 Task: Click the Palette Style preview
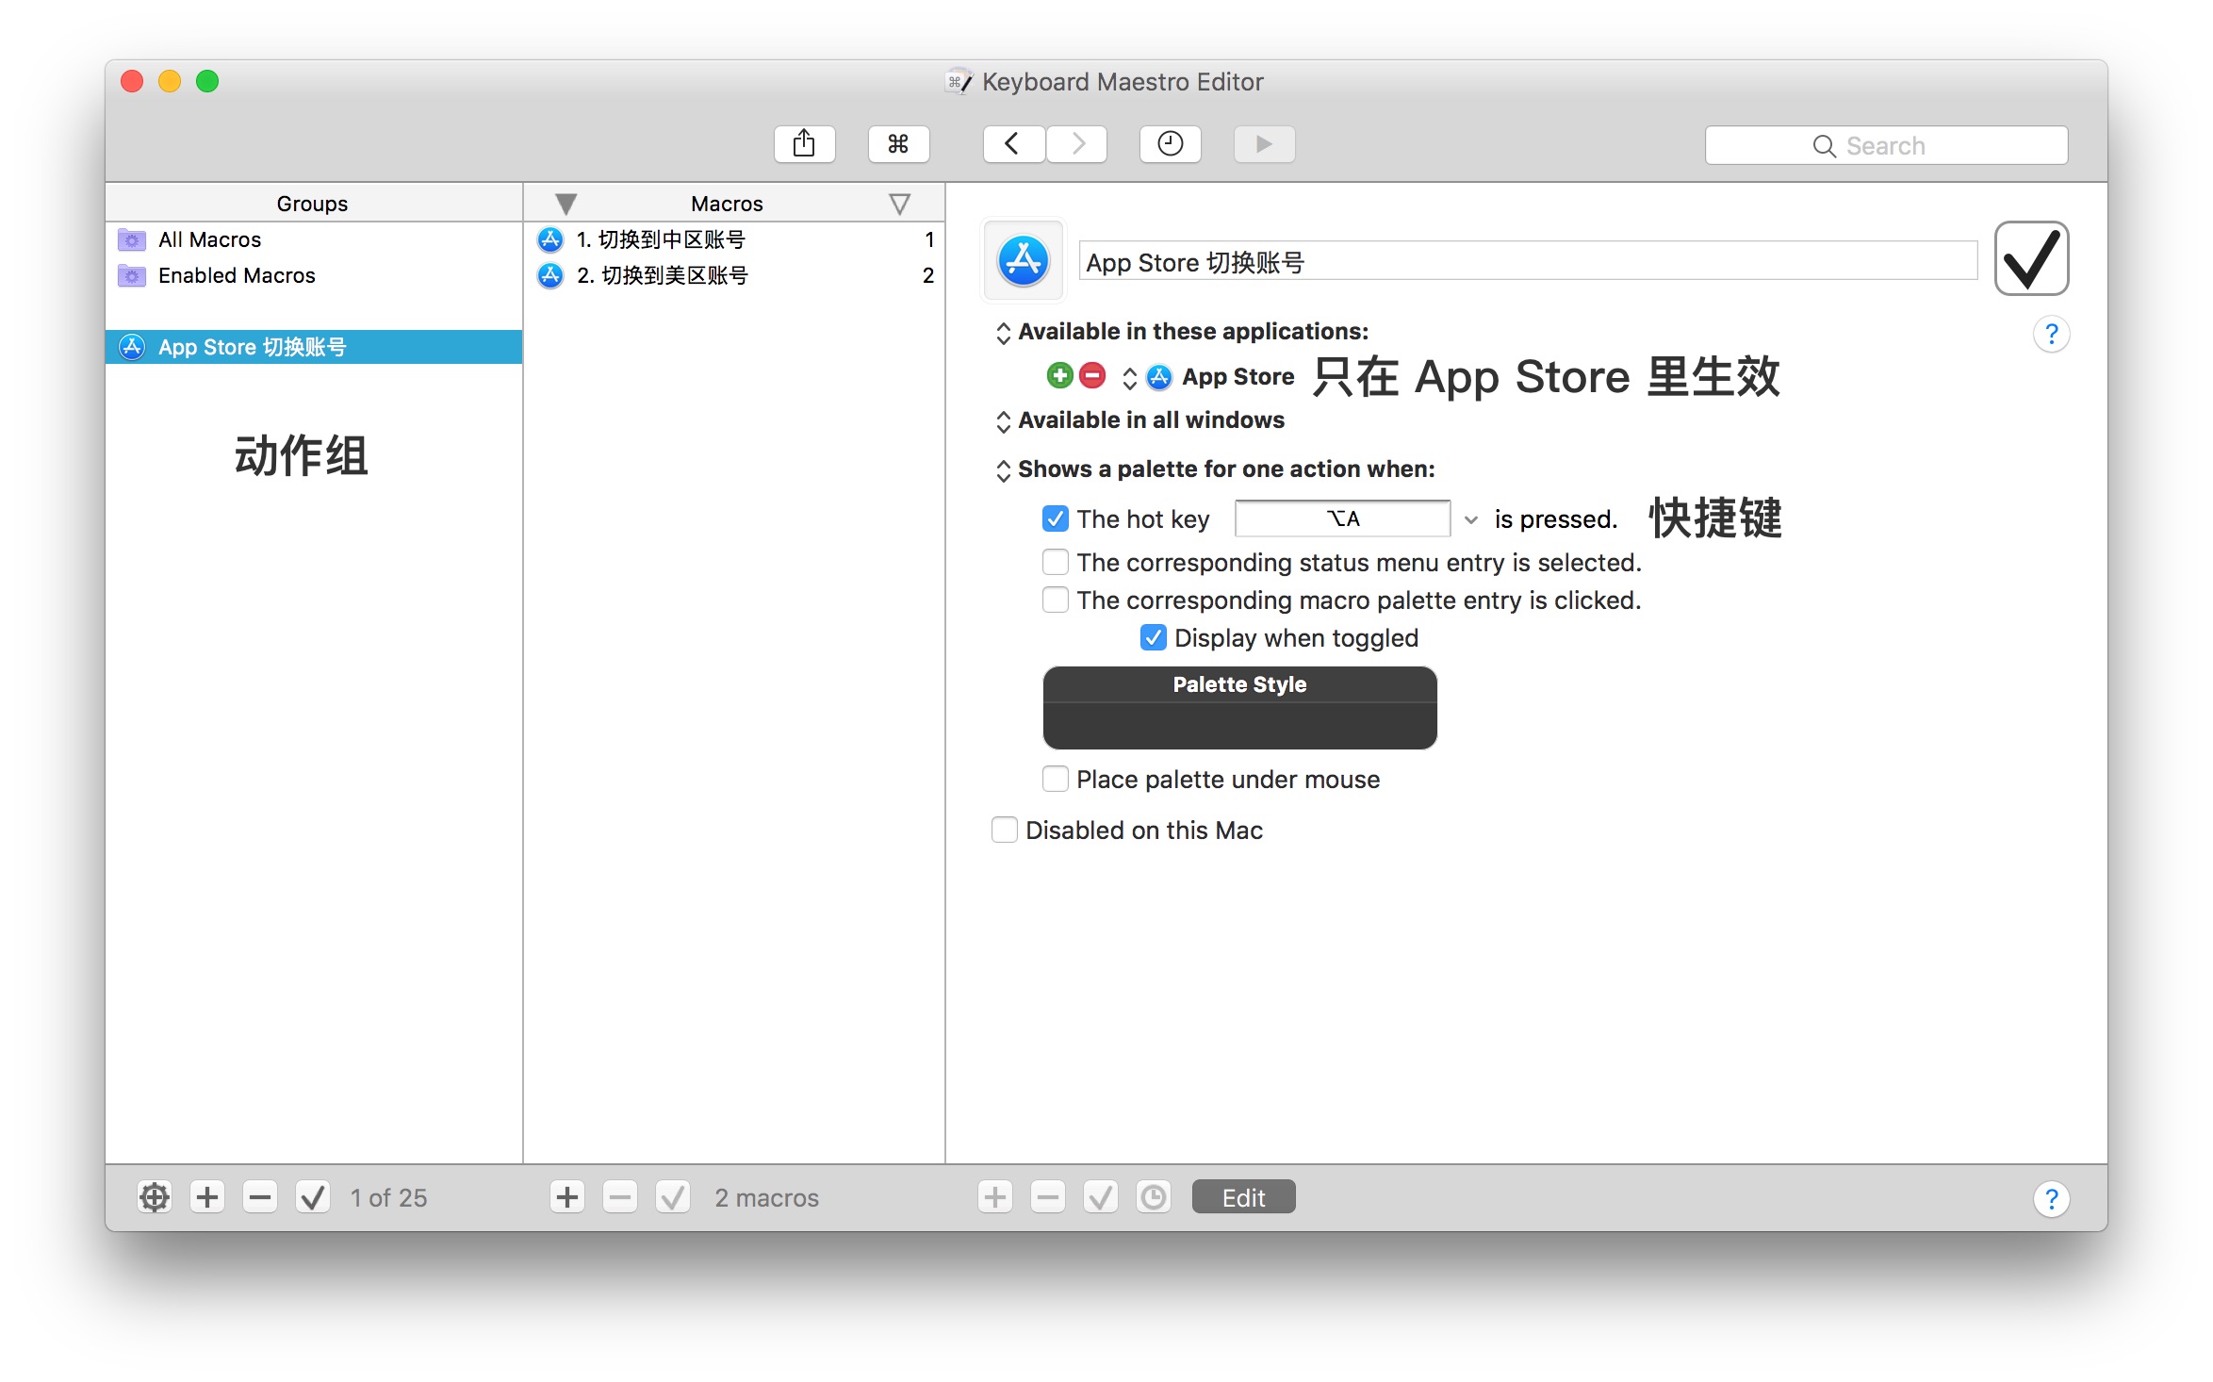point(1239,708)
